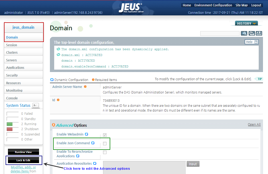
Task: Select Domain in the left sidebar
Action: (23, 37)
